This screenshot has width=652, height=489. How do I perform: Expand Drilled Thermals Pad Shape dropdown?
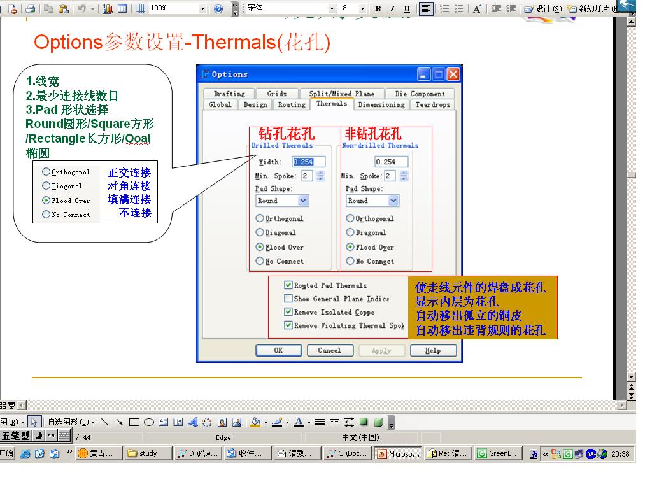(x=303, y=201)
